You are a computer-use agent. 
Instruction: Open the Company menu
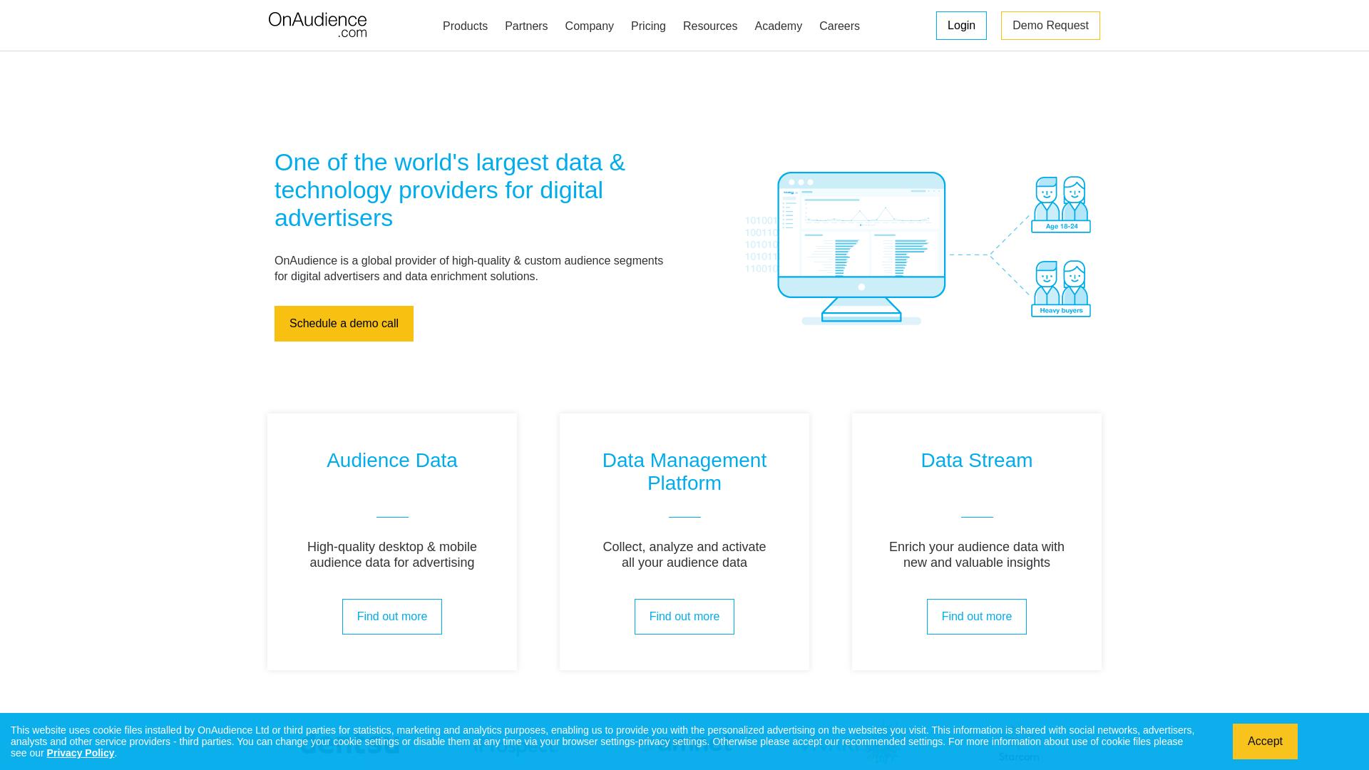tap(589, 26)
